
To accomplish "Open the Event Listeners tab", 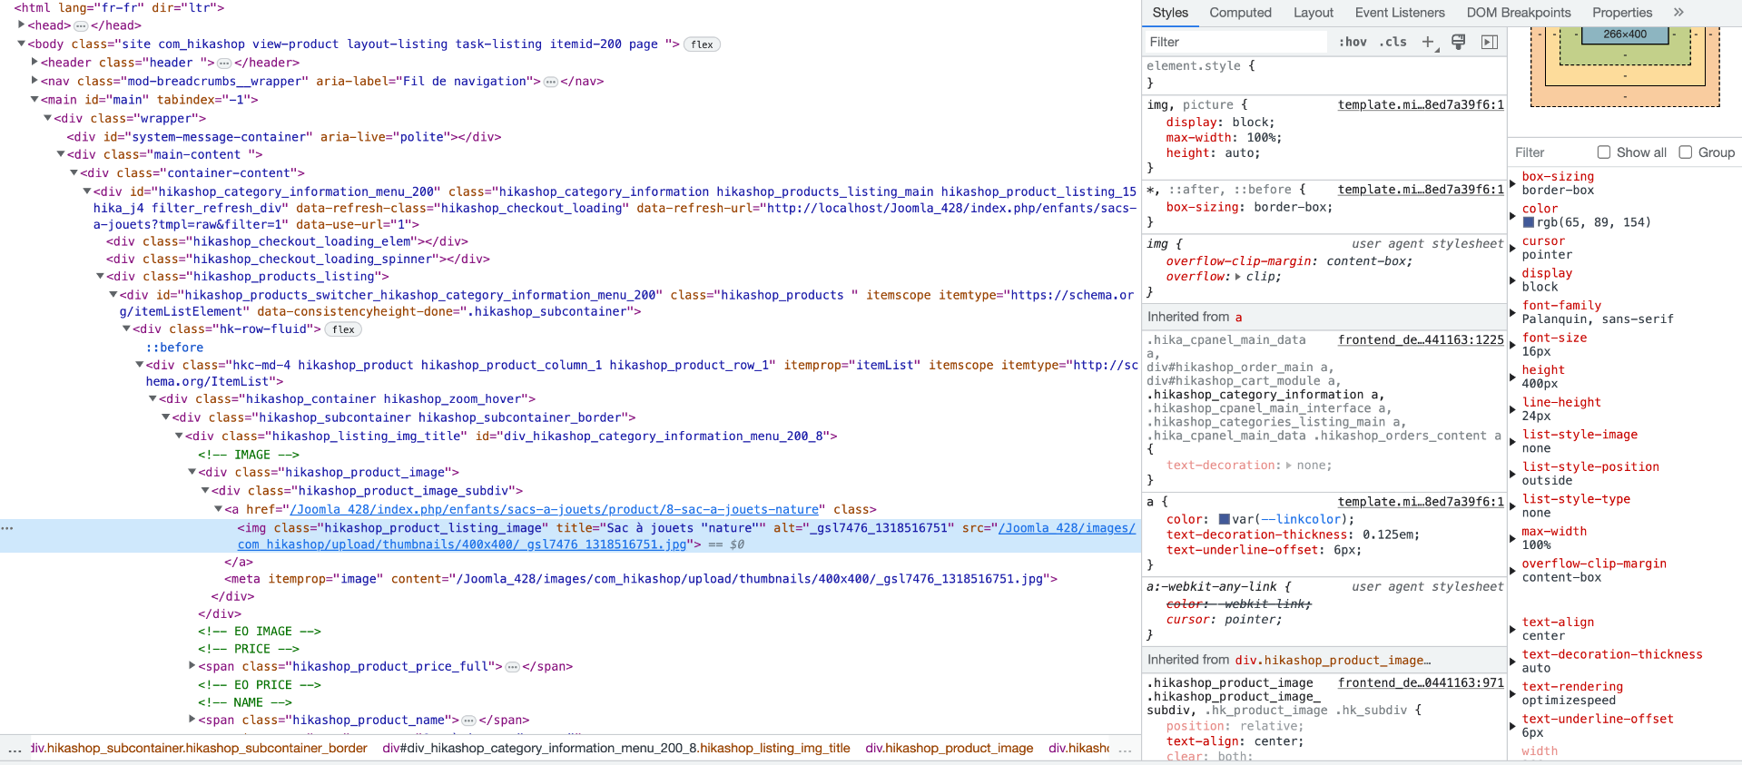I will point(1399,13).
